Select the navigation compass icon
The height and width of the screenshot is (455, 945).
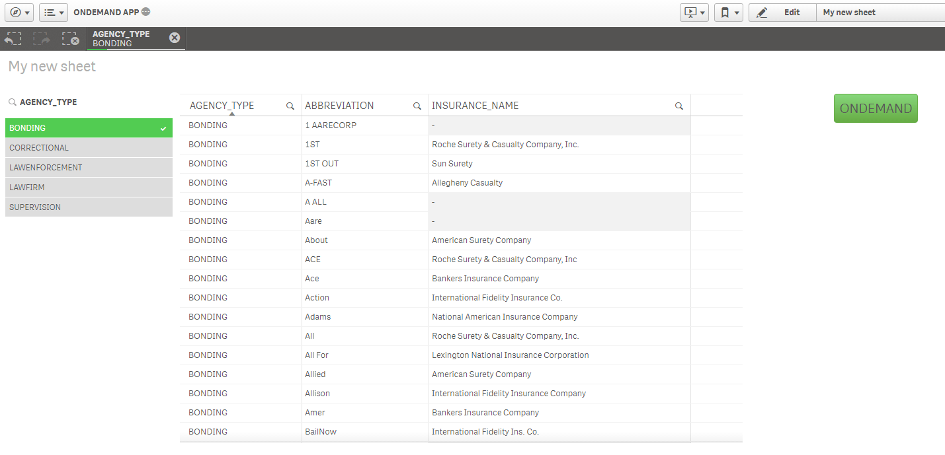click(x=15, y=12)
